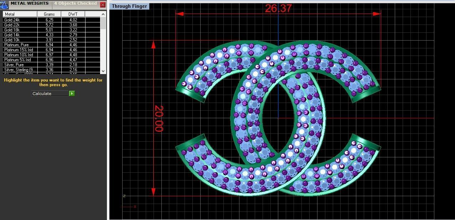The height and width of the screenshot is (220, 455).
Task: Click the 2,79 DWT value for Gold 14k
Action: pyautogui.click(x=73, y=35)
